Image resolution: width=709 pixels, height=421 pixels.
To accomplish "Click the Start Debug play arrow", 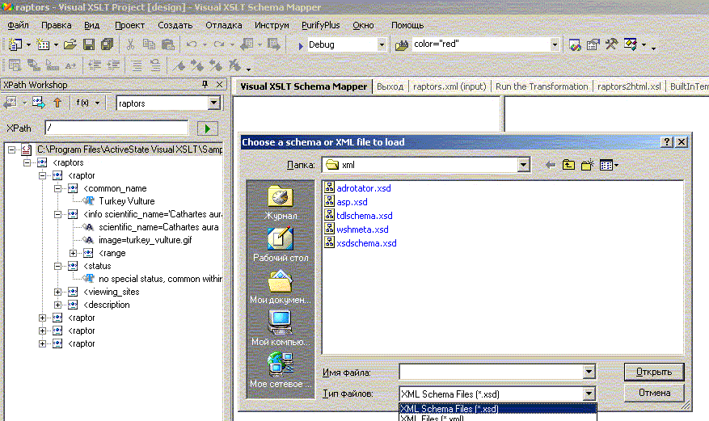I will pos(301,45).
